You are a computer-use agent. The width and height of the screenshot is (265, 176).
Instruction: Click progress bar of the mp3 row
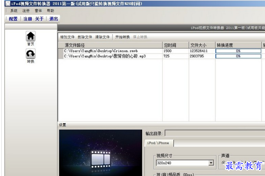tap(238, 56)
